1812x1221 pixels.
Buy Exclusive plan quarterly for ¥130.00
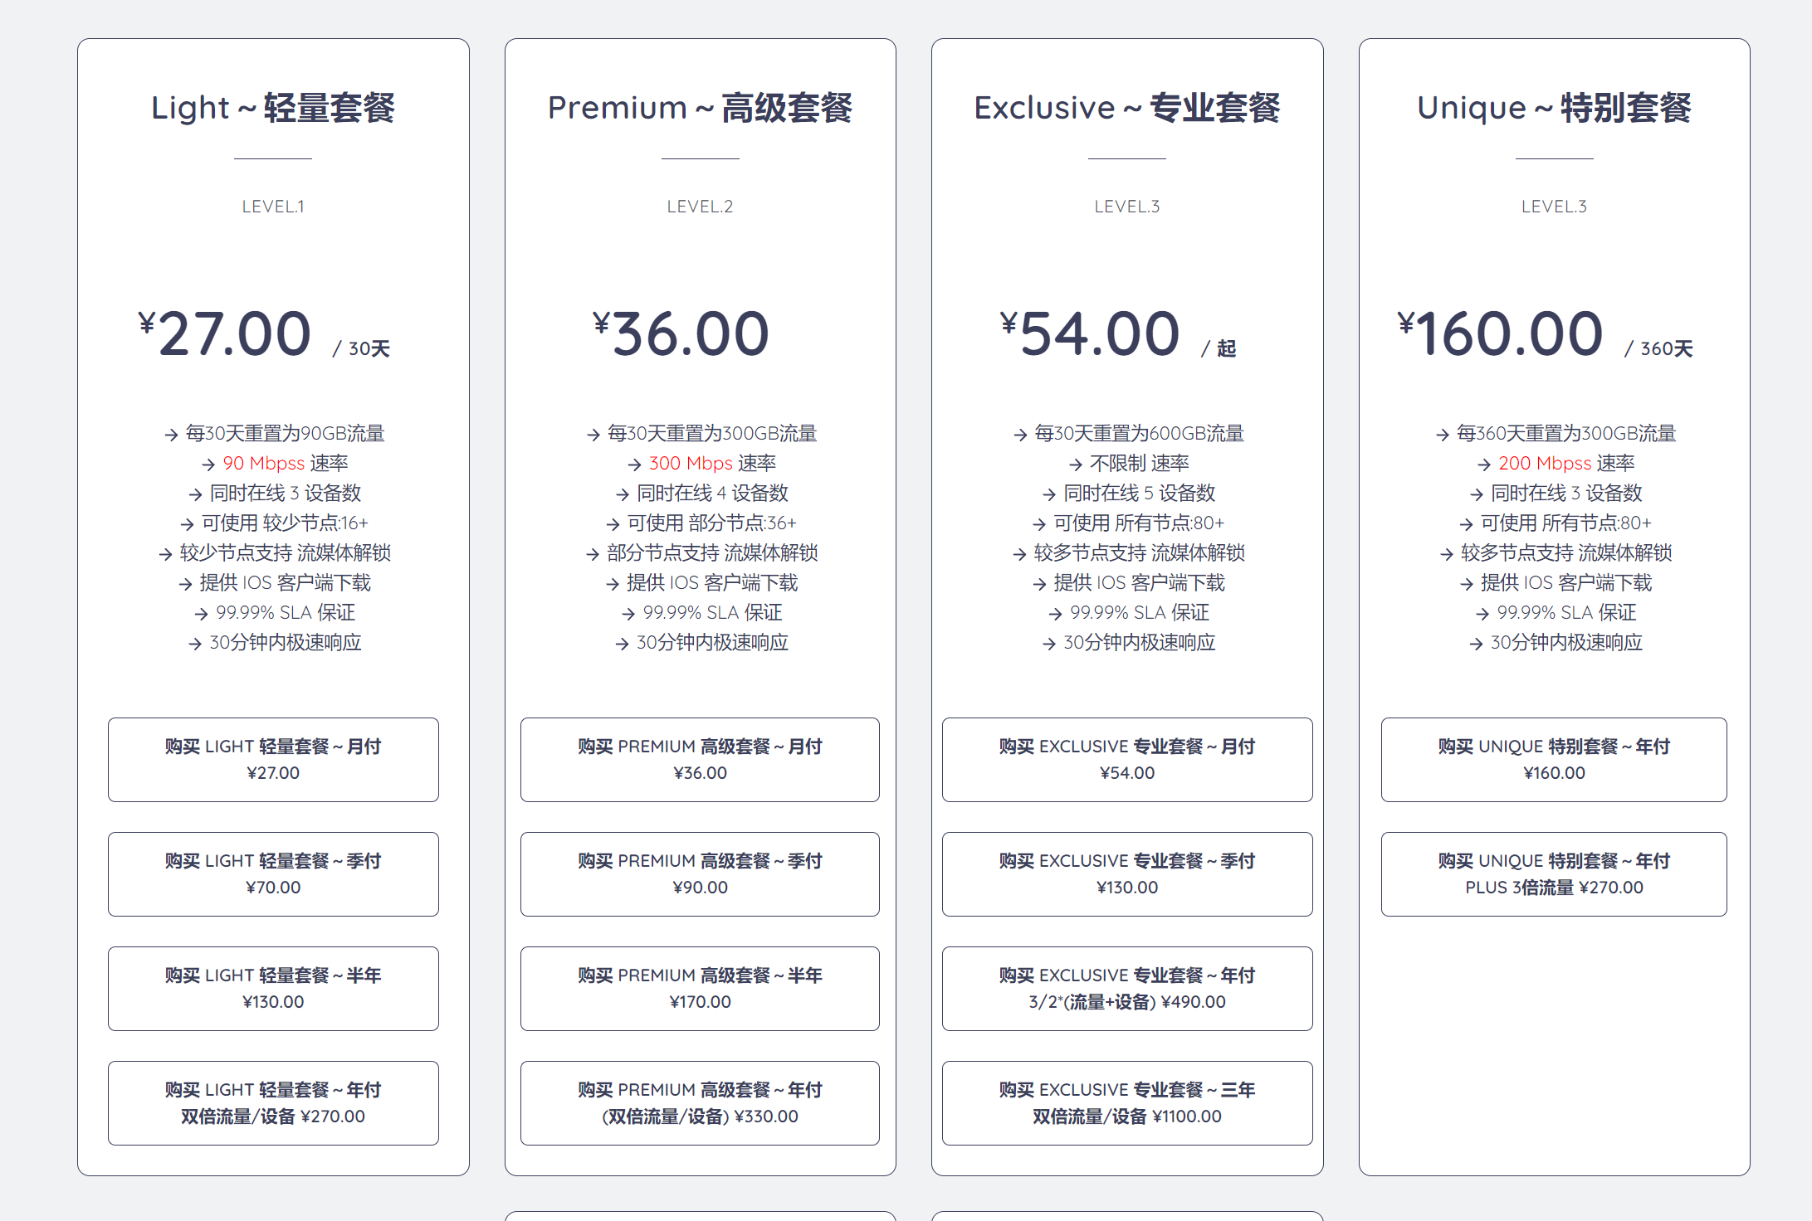[x=1127, y=873]
